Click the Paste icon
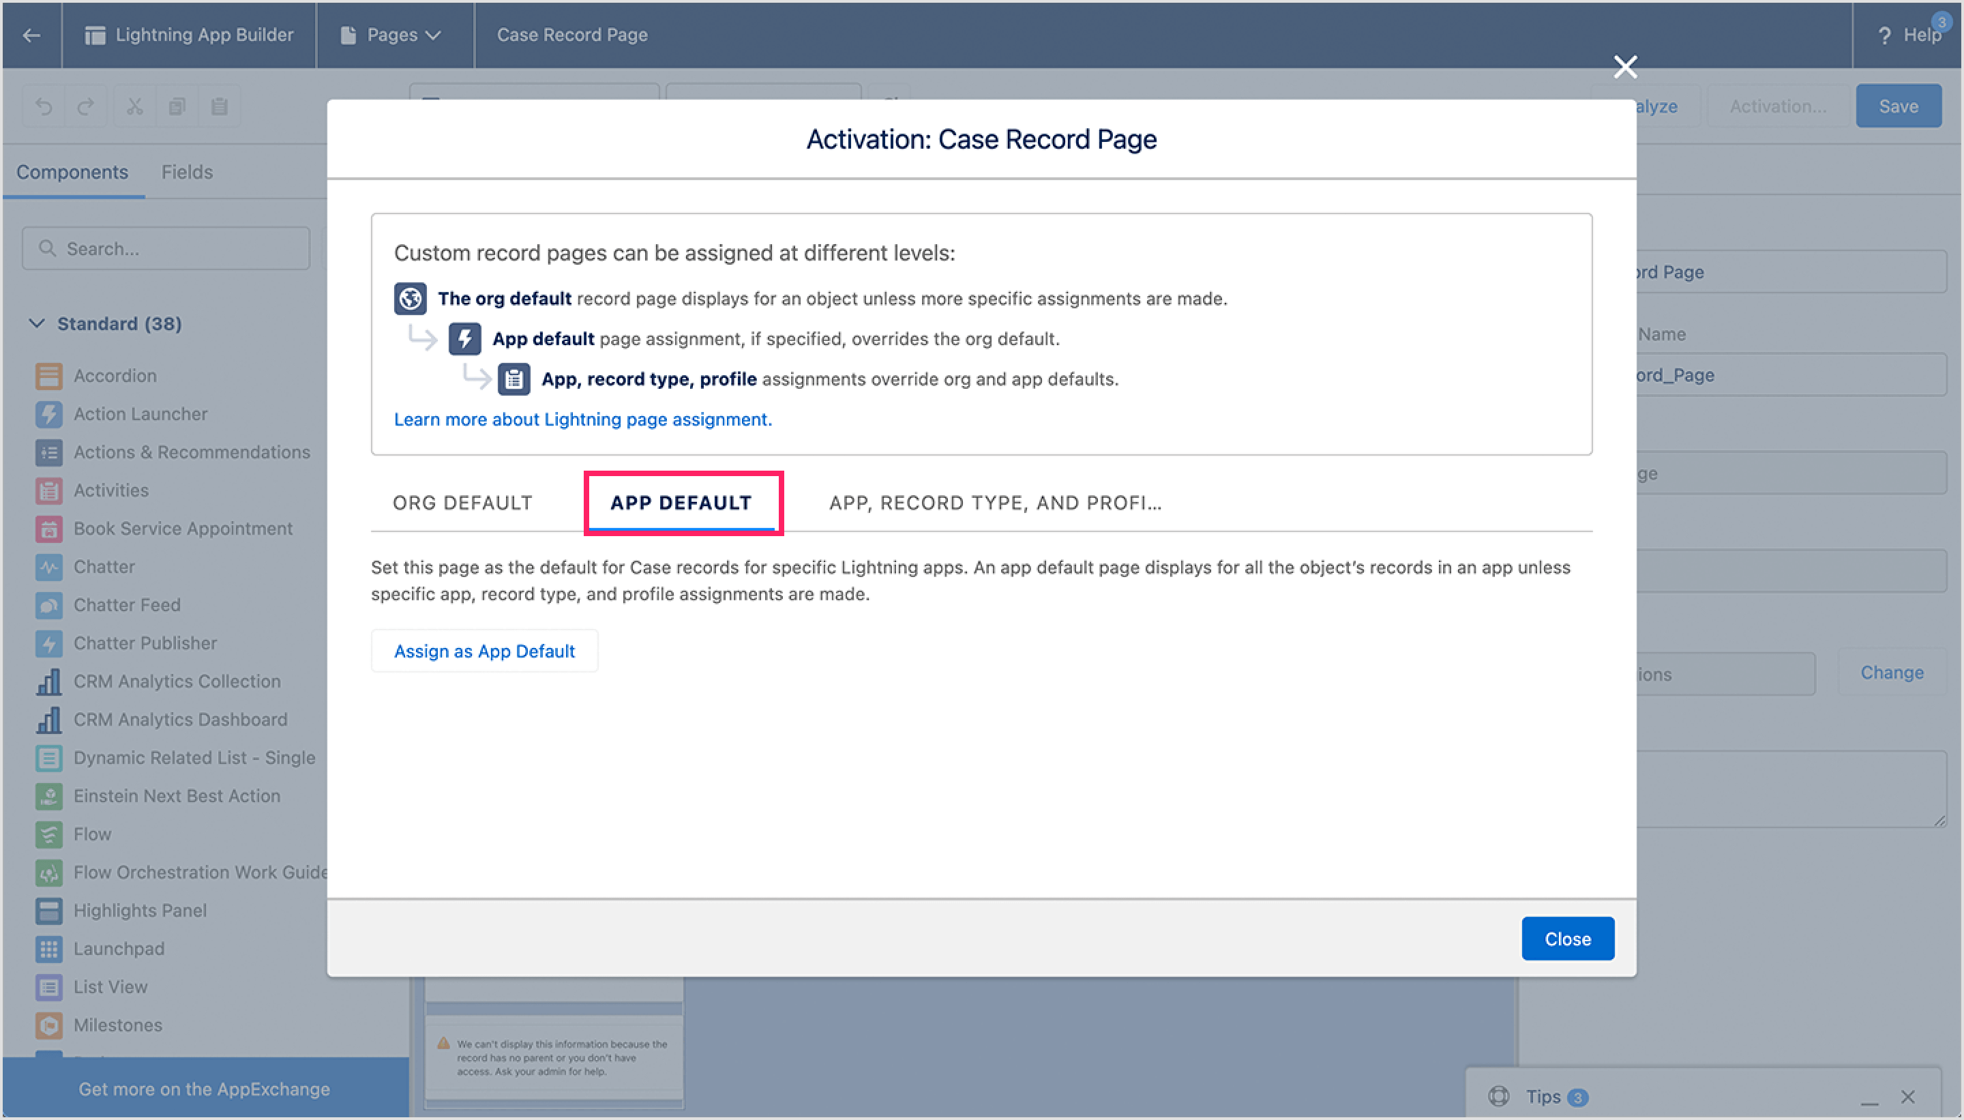This screenshot has height=1120, width=1964. click(221, 106)
